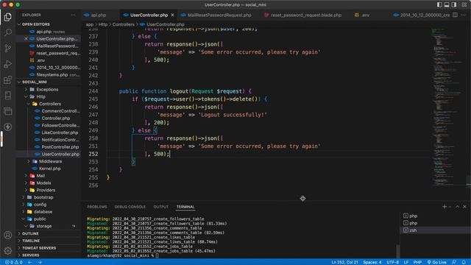Change encoding via UTF-8 status
This screenshot has width=471, height=265.
click(392, 262)
